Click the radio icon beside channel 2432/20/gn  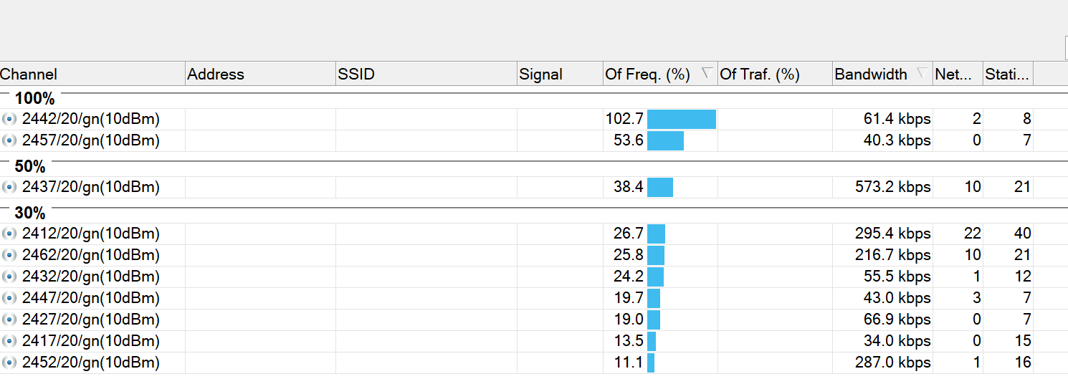click(9, 277)
